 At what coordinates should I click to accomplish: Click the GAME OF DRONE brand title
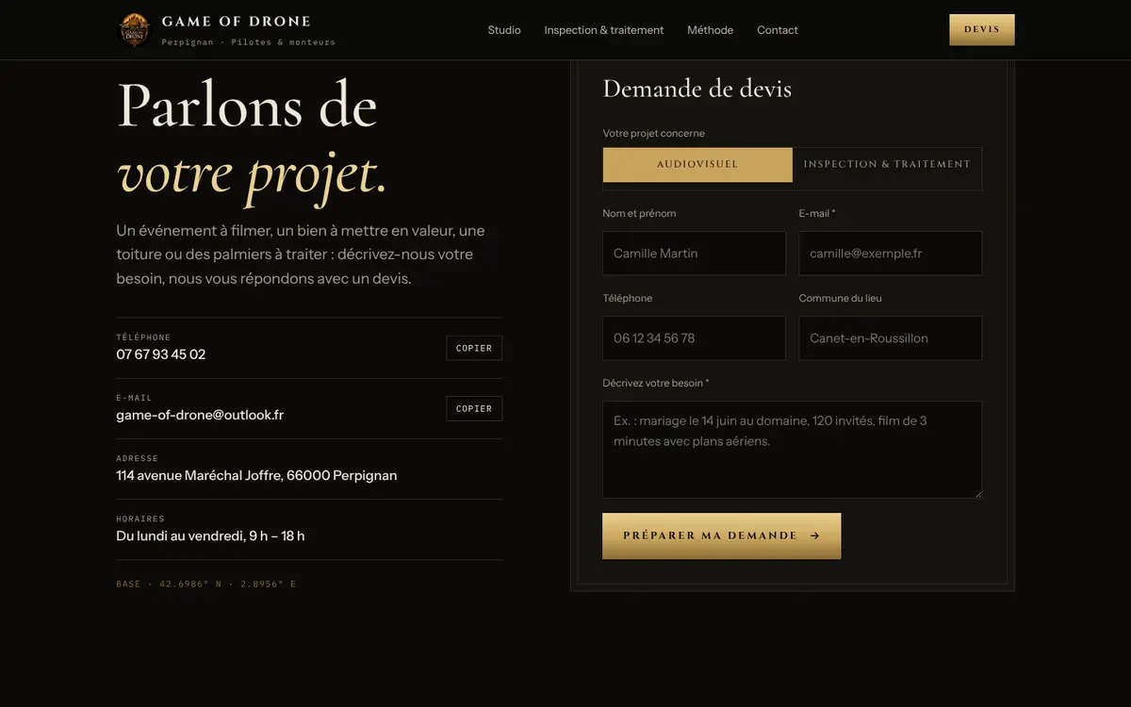(x=236, y=21)
